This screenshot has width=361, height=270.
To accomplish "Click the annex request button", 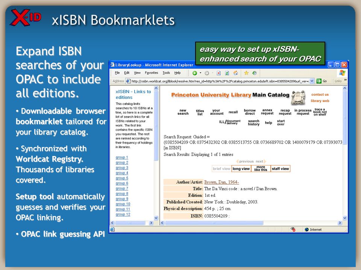I will [267, 112].
